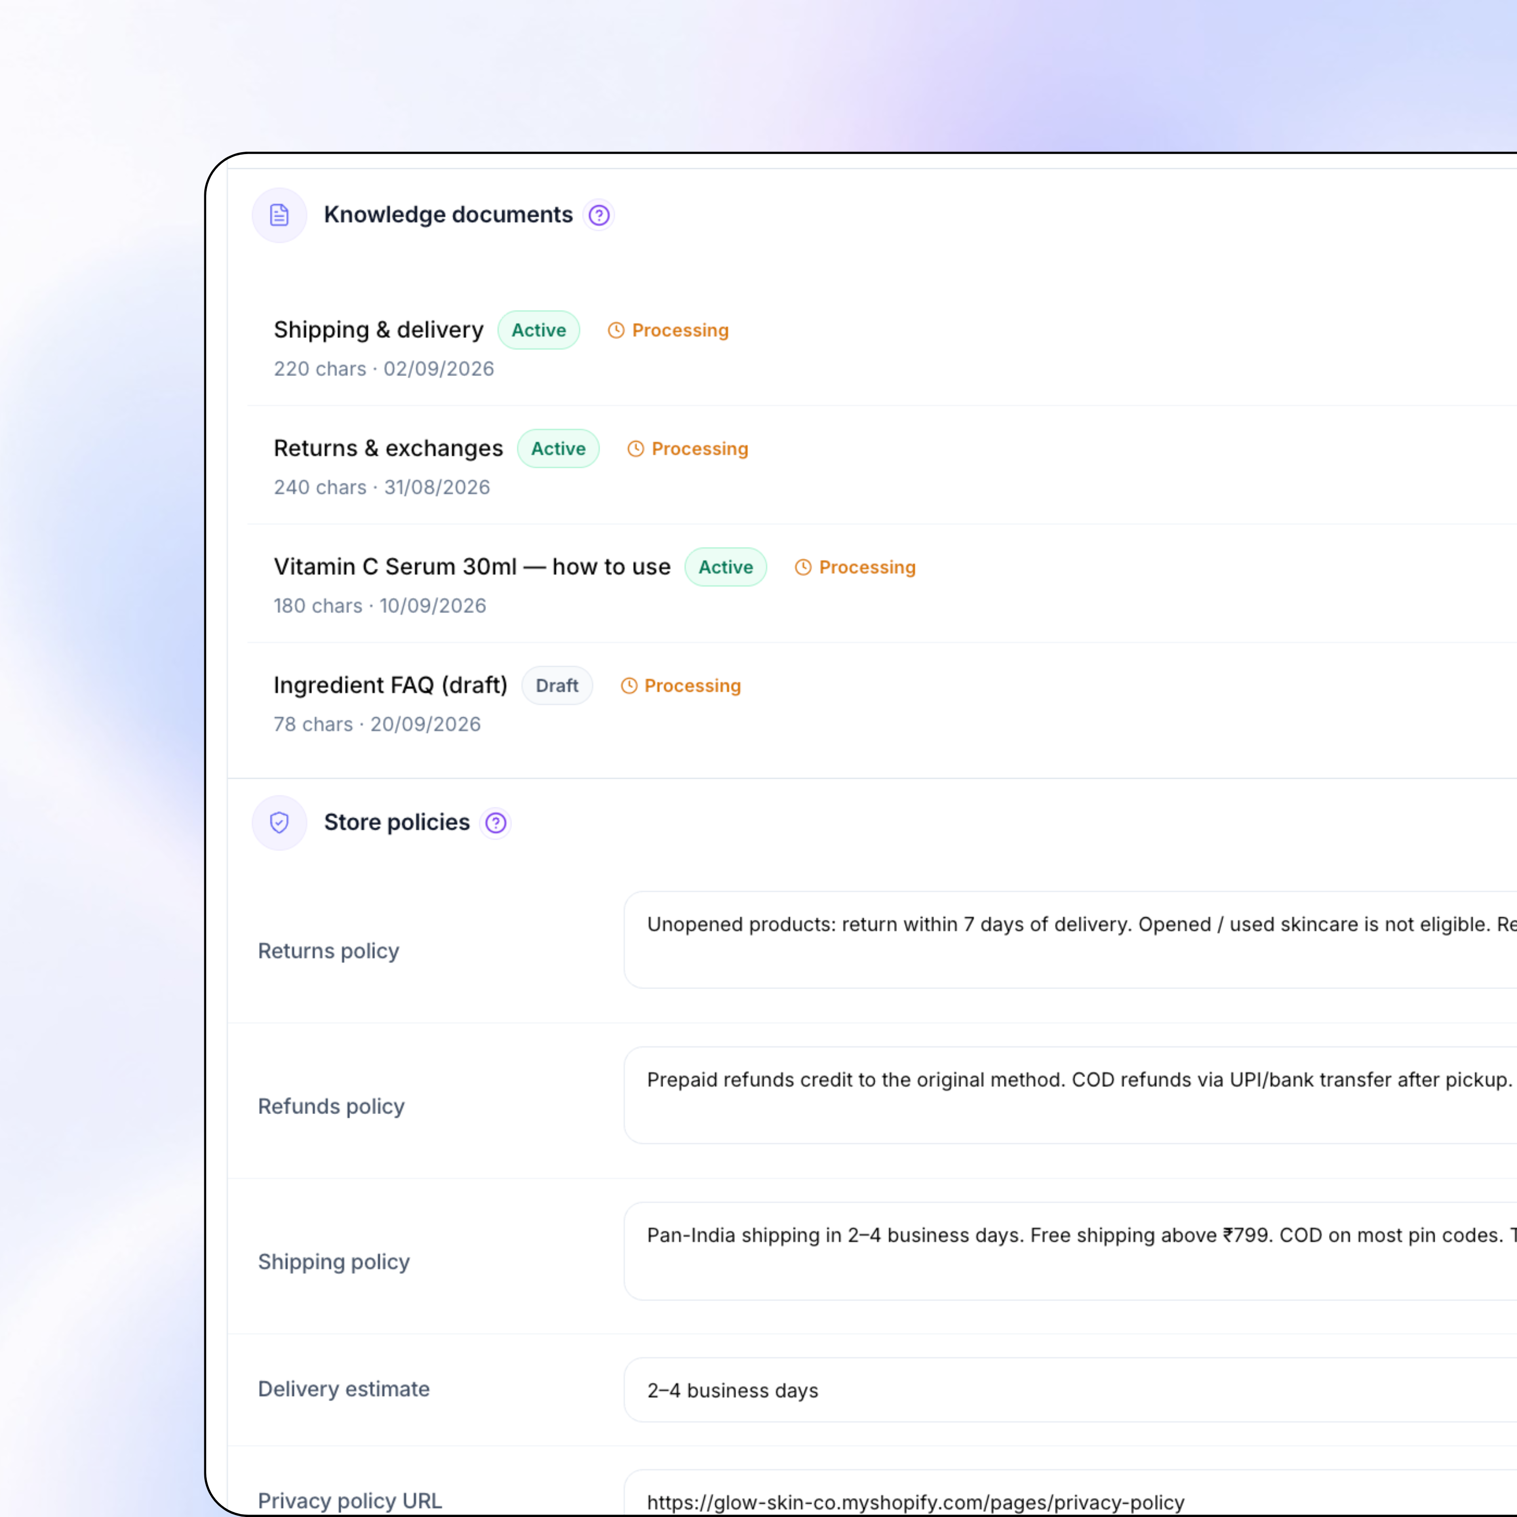Click the Returns policy label
This screenshot has height=1517, width=1517.
click(328, 951)
